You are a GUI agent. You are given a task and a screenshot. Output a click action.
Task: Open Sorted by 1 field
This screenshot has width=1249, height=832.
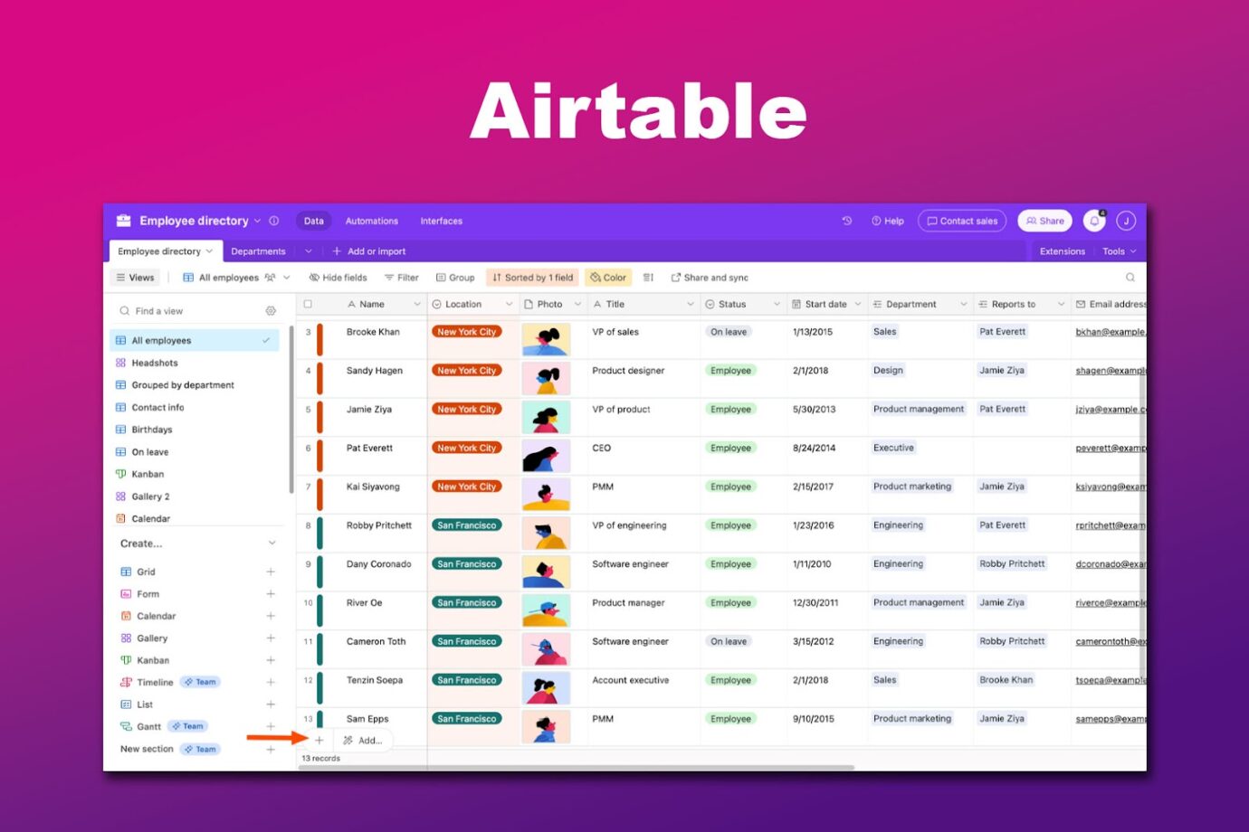tap(532, 278)
